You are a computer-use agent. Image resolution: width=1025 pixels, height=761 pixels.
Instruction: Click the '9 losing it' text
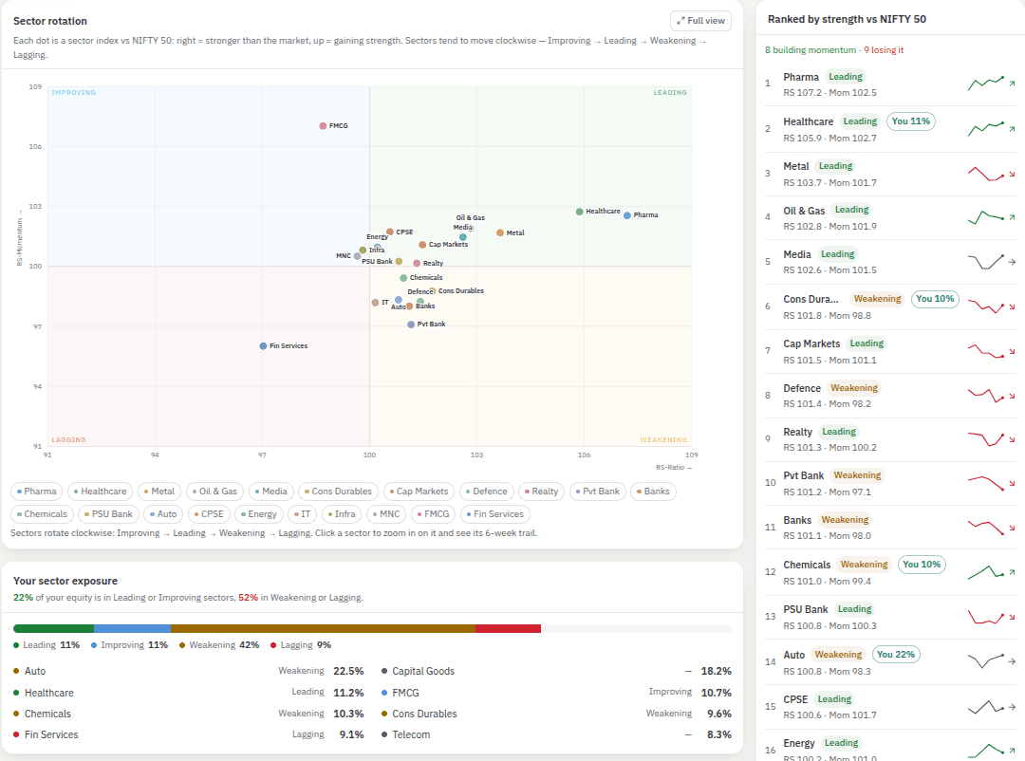[884, 50]
